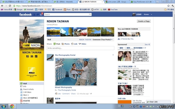Click Write something text box
Image resolution: width=175 pixels, height=109 pixels.
80,48
